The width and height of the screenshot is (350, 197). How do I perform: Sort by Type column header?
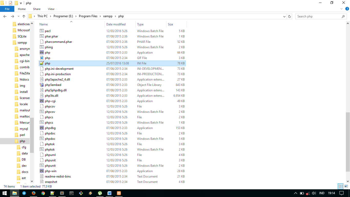(151, 24)
